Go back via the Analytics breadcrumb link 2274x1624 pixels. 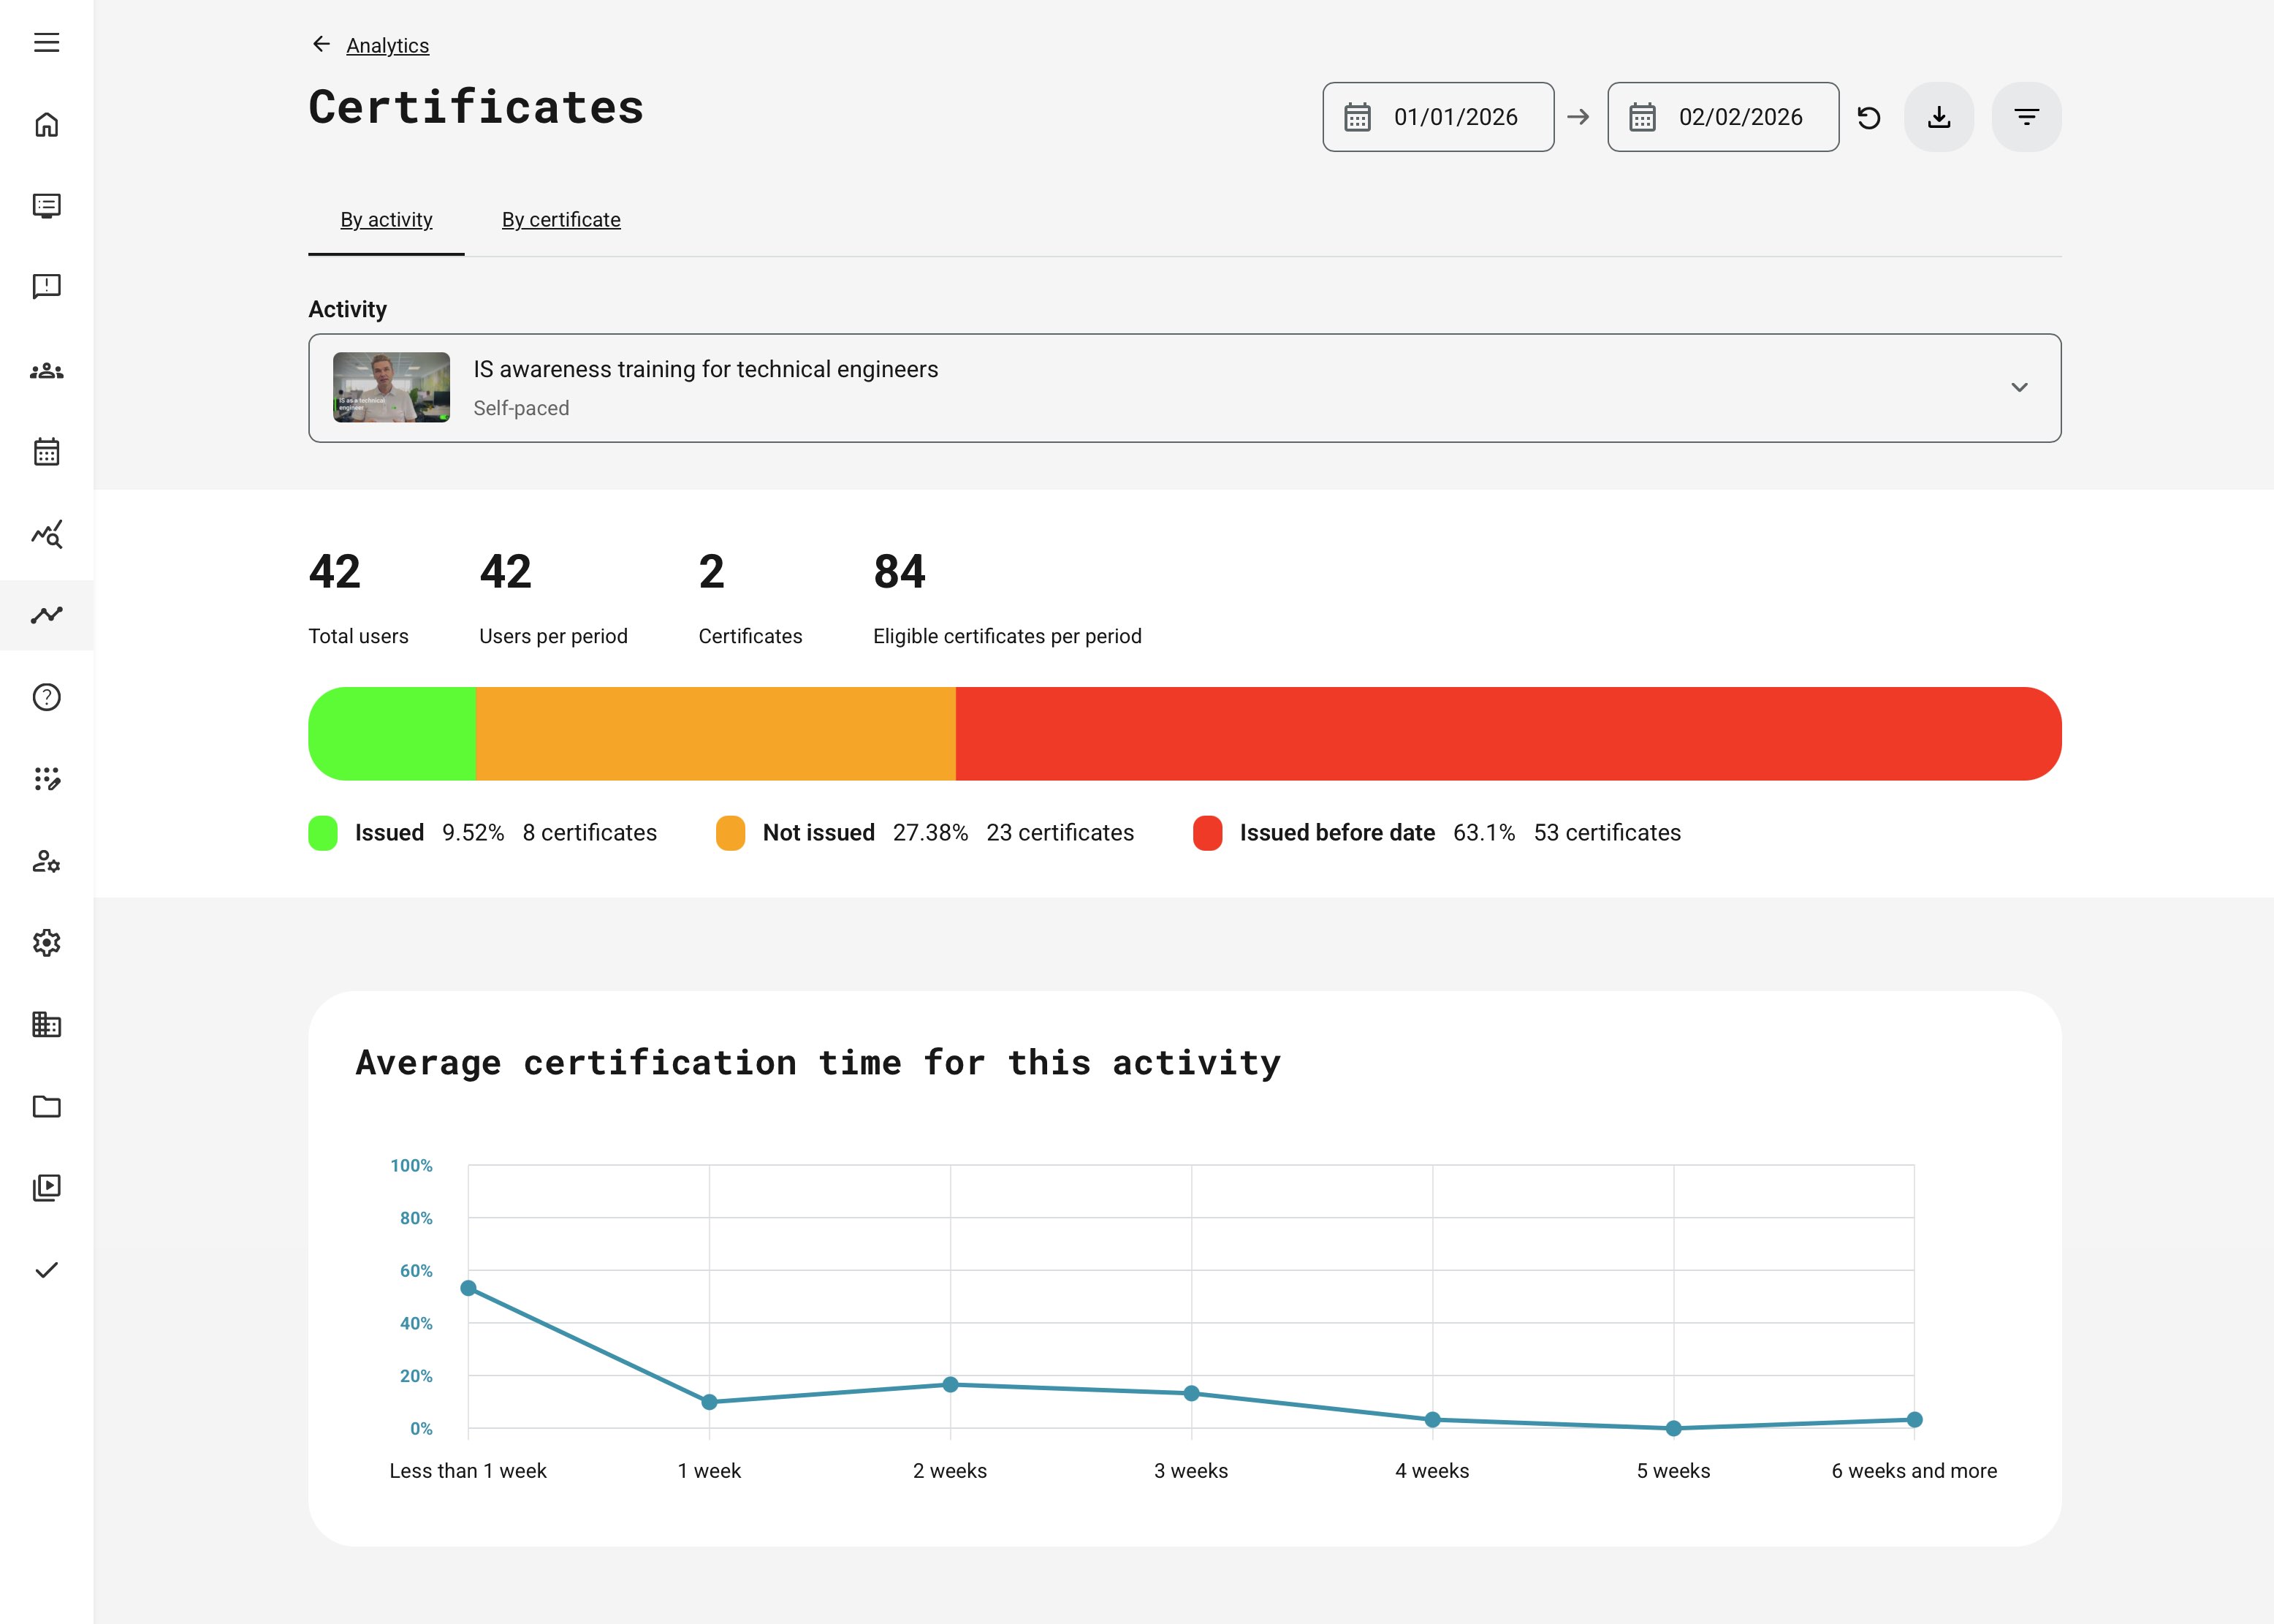pyautogui.click(x=387, y=45)
